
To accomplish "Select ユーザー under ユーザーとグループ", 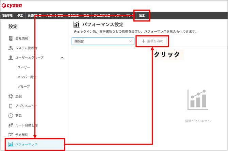I will (24, 67).
